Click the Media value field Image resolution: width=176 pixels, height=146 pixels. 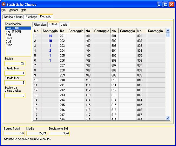pyautogui.click(x=37, y=133)
